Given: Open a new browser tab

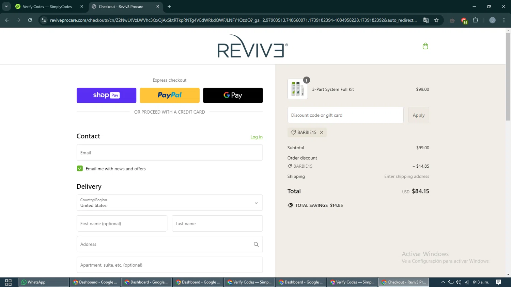Looking at the screenshot, I should point(169,6).
